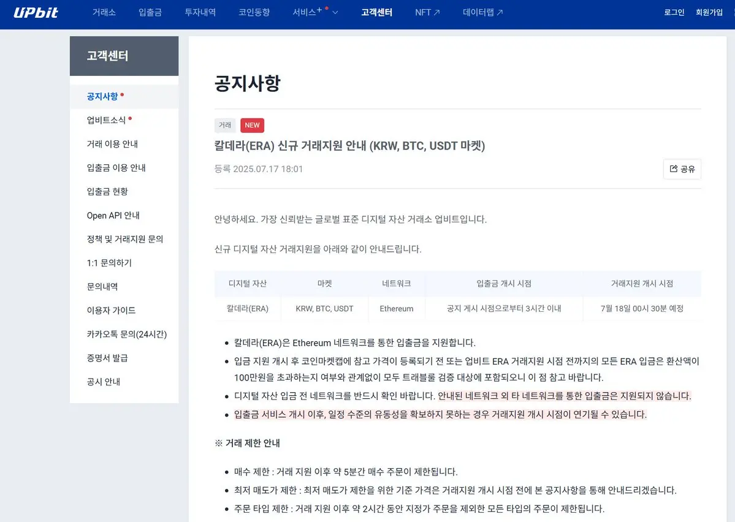735x522 pixels.
Task: Click 로그인 in the header
Action: tap(674, 12)
